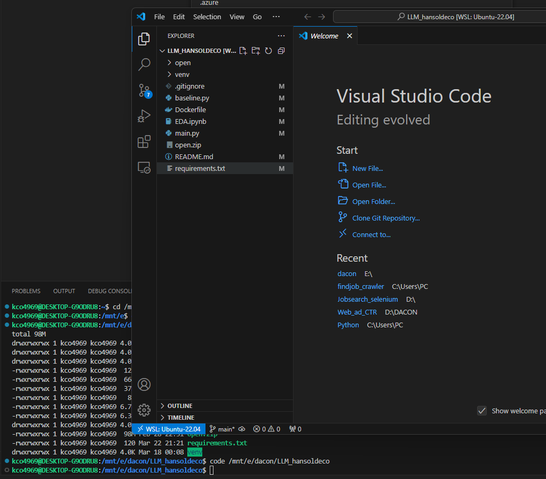546x479 pixels.
Task: Click the Connect to... link
Action: [371, 235]
